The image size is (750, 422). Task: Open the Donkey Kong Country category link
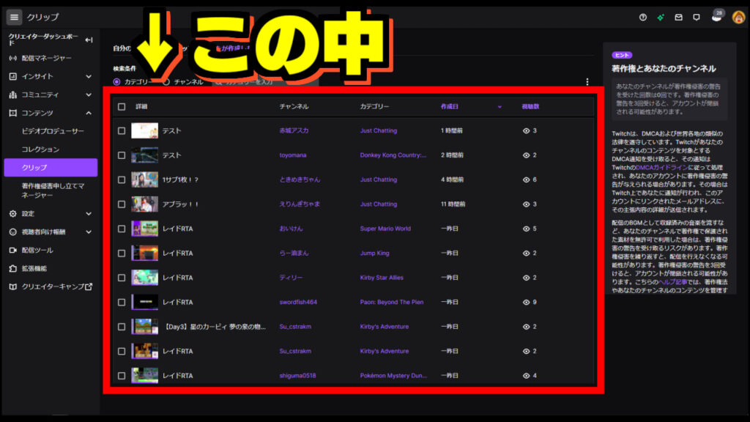point(393,155)
